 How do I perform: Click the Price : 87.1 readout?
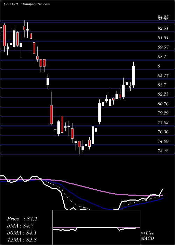22,219
